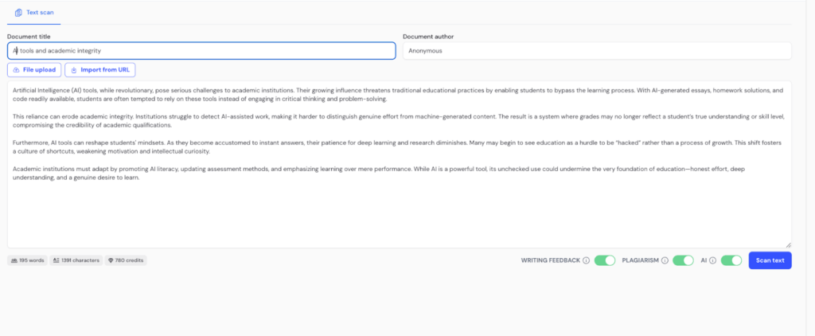Click the Import from URL button label
Image resolution: width=815 pixels, height=336 pixels.
click(105, 70)
